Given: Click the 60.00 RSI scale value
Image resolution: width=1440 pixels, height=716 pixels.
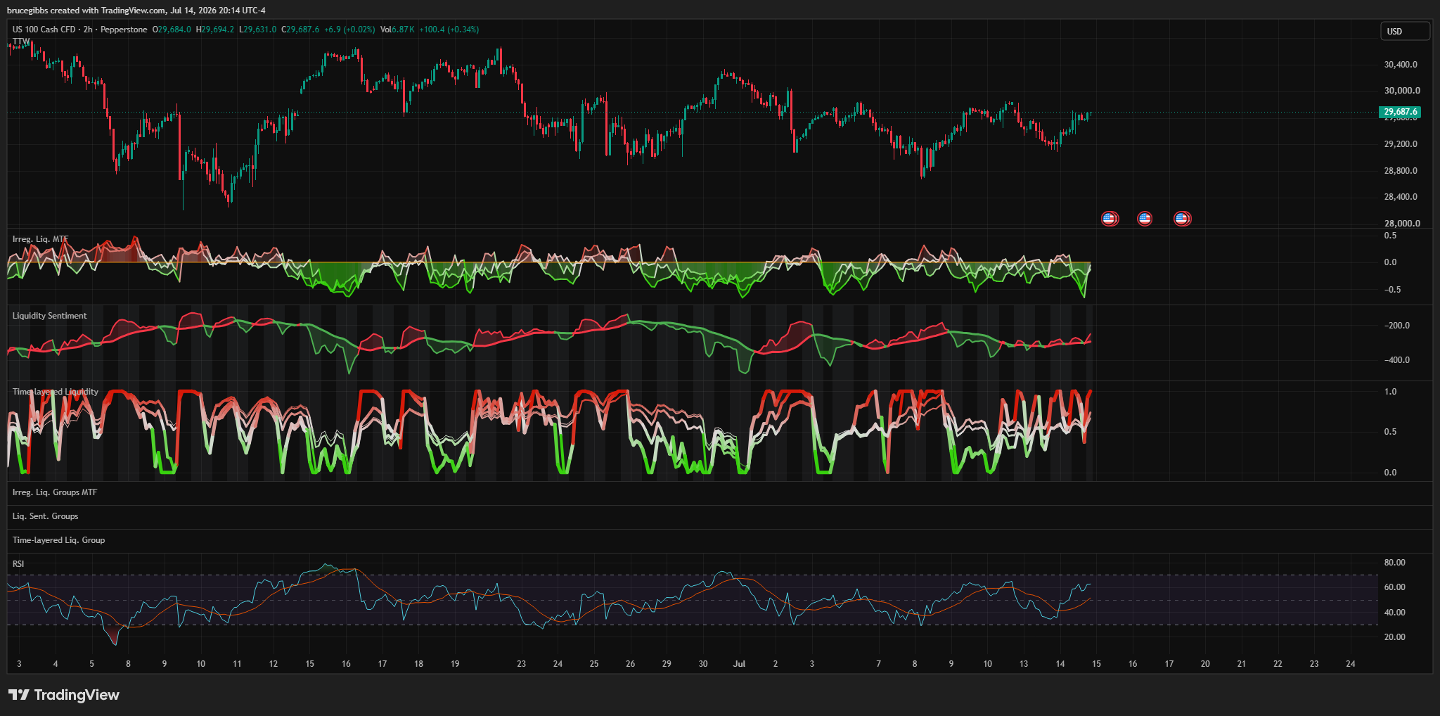Looking at the screenshot, I should tap(1394, 587).
